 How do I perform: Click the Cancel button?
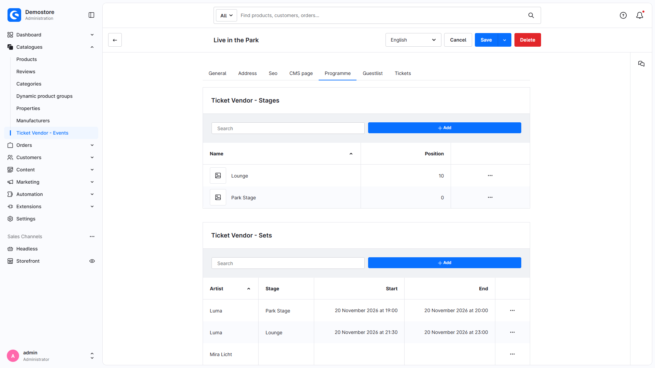tap(458, 40)
